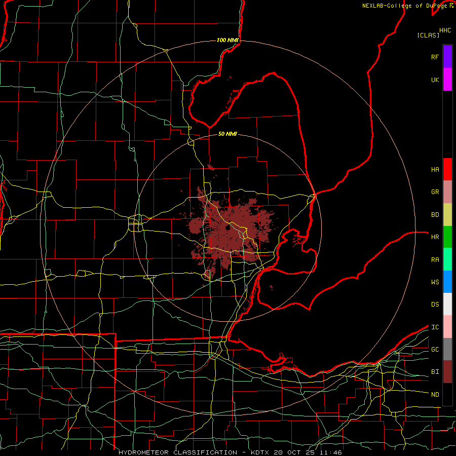Select the IC light pink legend swatch
The width and height of the screenshot is (456, 456).
pos(447,327)
